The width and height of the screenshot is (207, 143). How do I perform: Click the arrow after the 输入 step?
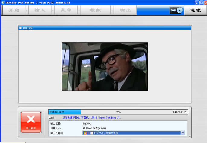[x=53, y=10]
